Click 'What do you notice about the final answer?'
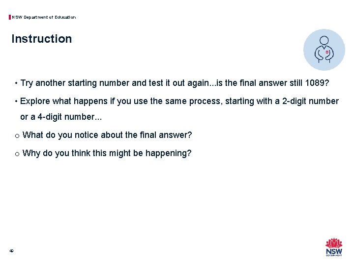This screenshot has width=354, height=265. [107, 135]
